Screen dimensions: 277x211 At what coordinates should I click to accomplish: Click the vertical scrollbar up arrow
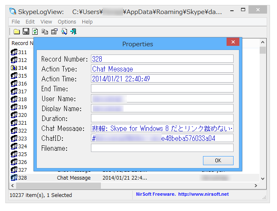263,42
